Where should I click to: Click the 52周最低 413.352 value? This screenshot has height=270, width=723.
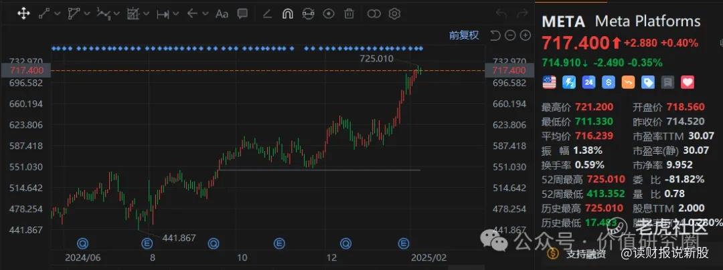coord(605,193)
